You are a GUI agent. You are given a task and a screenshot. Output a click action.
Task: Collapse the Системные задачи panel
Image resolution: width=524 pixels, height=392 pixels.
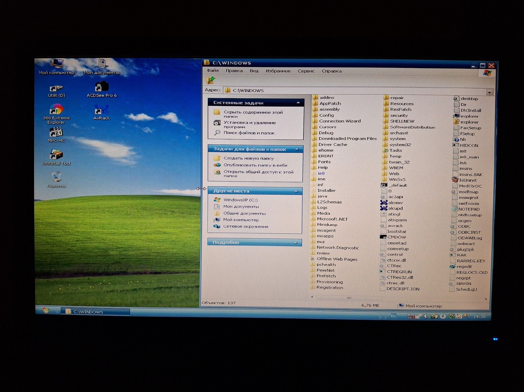click(x=298, y=103)
